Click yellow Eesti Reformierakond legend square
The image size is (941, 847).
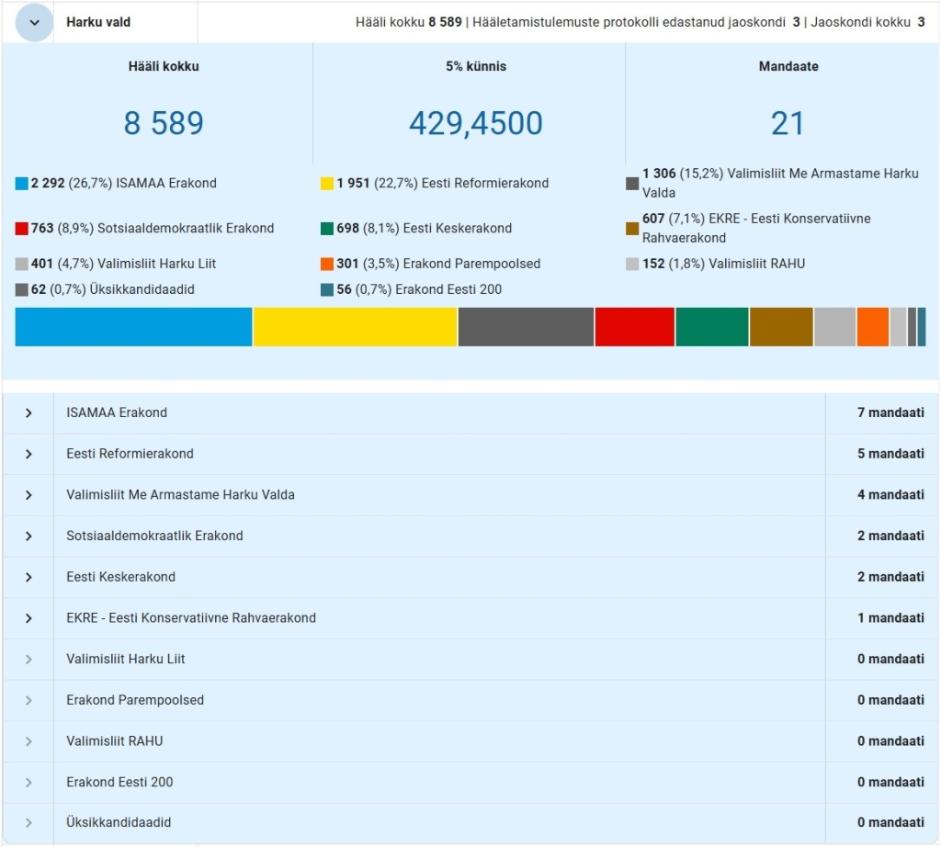point(327,184)
